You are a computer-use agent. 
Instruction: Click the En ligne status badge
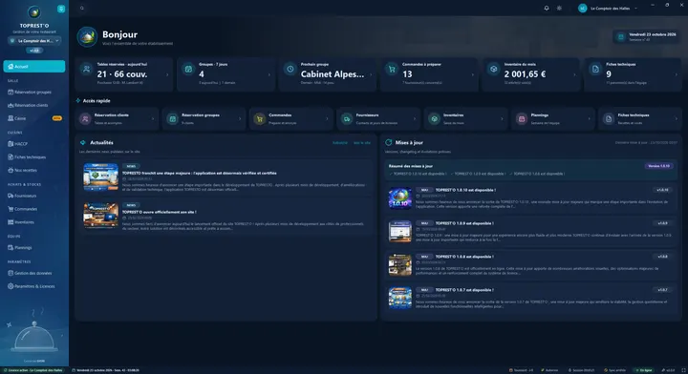tap(643, 370)
